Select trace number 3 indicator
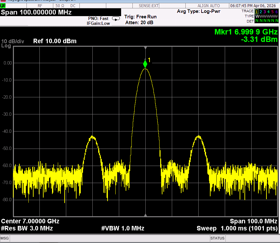 [264, 12]
